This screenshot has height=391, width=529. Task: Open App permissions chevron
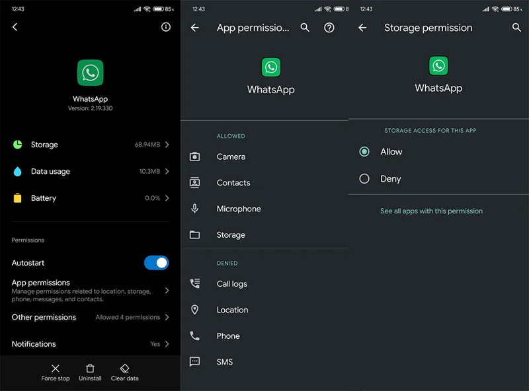tap(167, 291)
